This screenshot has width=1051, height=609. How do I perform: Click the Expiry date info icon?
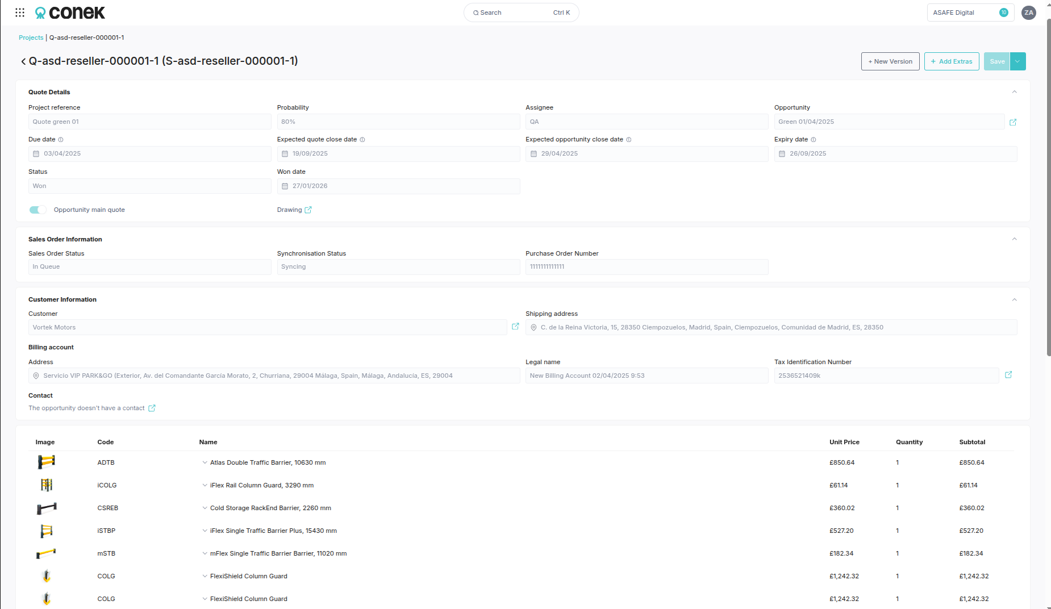[x=813, y=140]
